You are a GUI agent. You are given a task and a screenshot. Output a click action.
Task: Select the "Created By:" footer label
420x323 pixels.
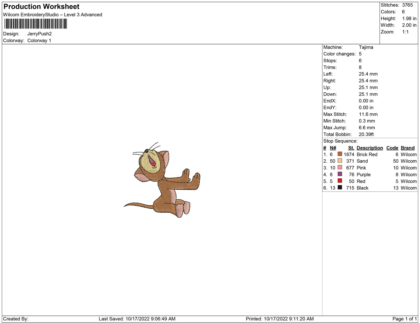click(x=16, y=319)
